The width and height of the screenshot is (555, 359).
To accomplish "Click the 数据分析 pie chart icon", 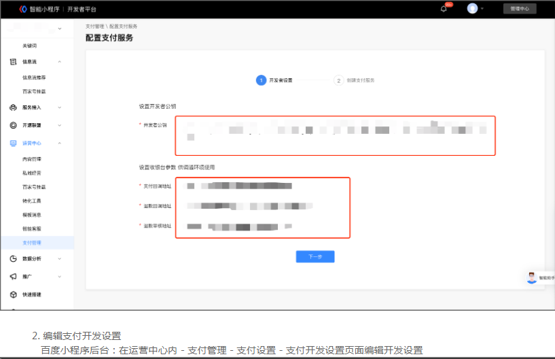I will 13,258.
